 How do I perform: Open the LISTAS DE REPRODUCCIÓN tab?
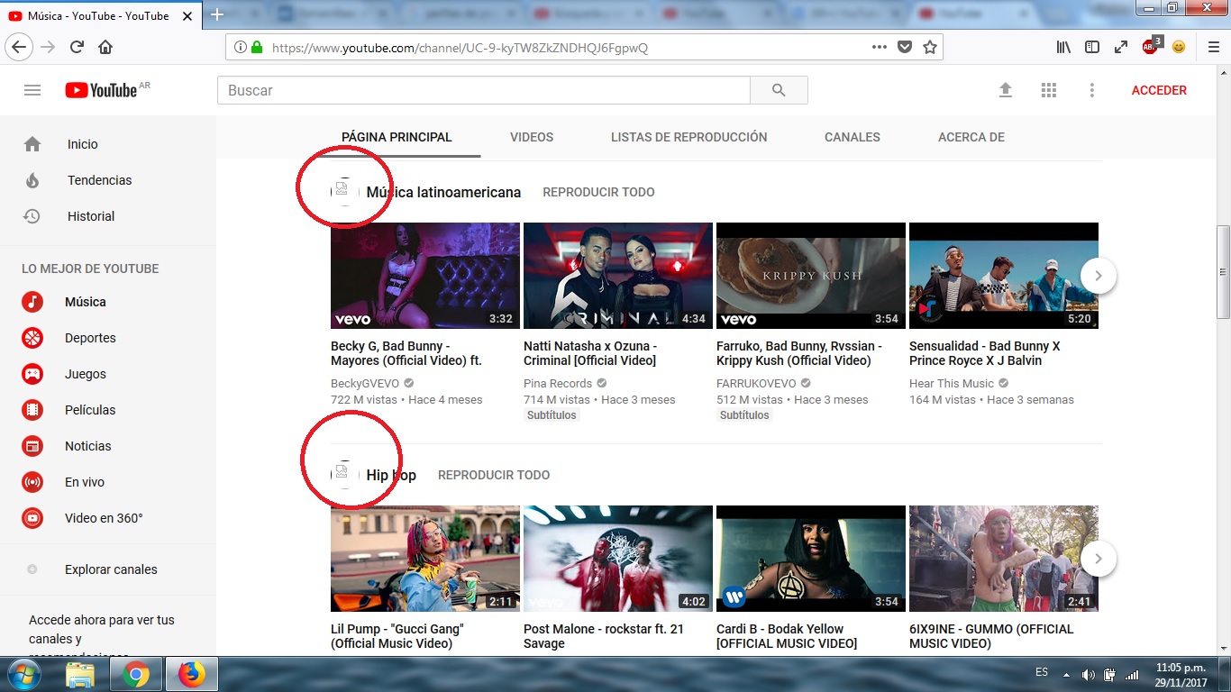click(x=688, y=137)
